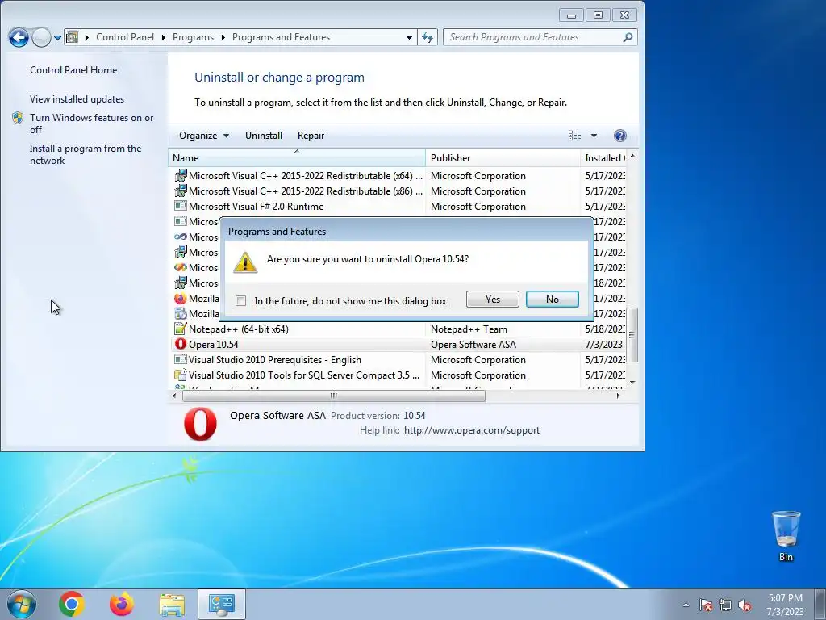The height and width of the screenshot is (620, 826).
Task: Launch Google Chrome from taskbar
Action: (72, 604)
